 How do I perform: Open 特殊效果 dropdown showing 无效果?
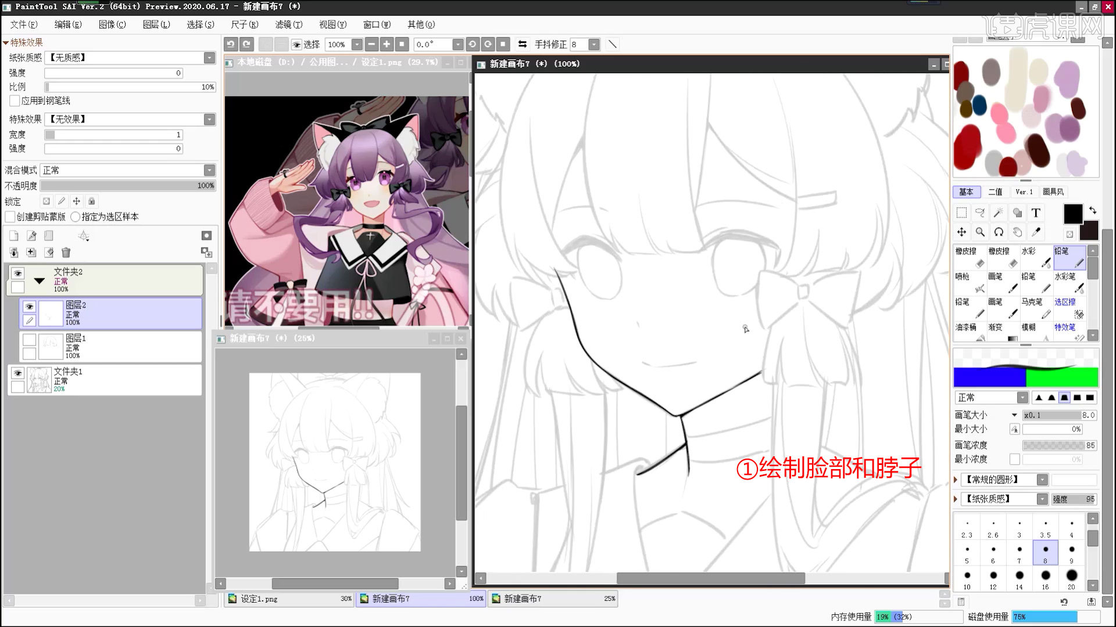(x=210, y=119)
